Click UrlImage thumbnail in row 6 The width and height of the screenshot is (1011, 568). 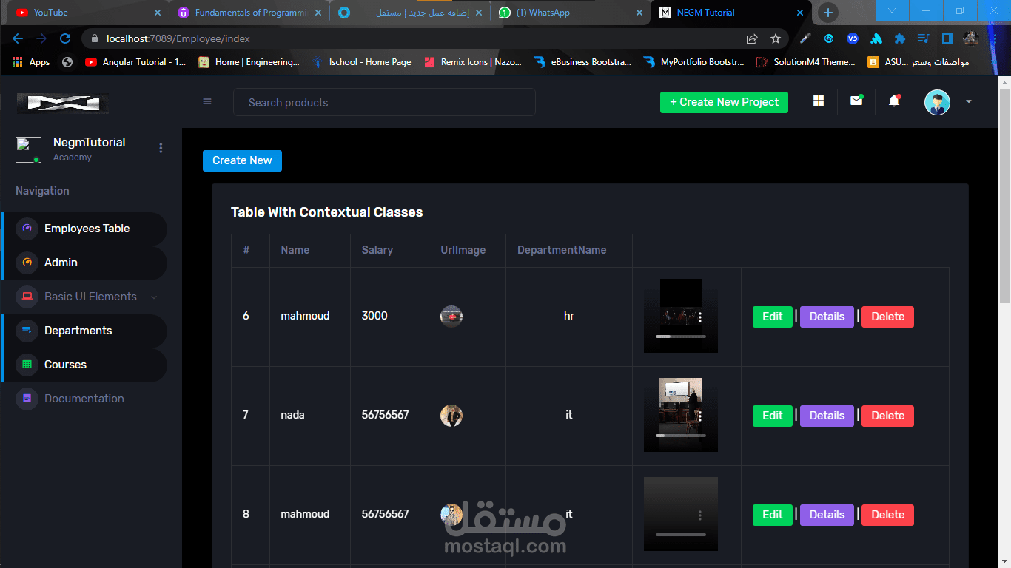pyautogui.click(x=451, y=317)
